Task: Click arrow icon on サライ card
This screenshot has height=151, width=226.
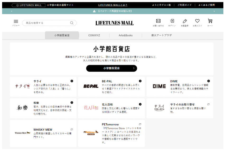Action: tap(72, 81)
